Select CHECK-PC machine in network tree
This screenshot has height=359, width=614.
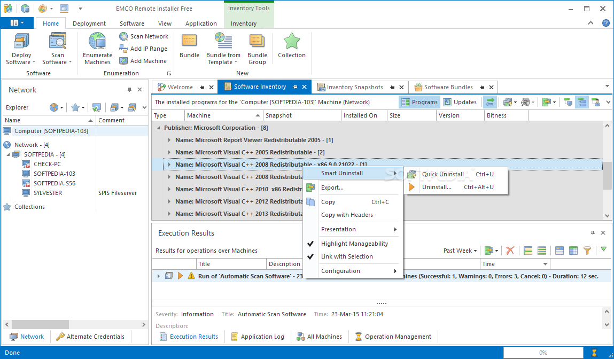48,164
